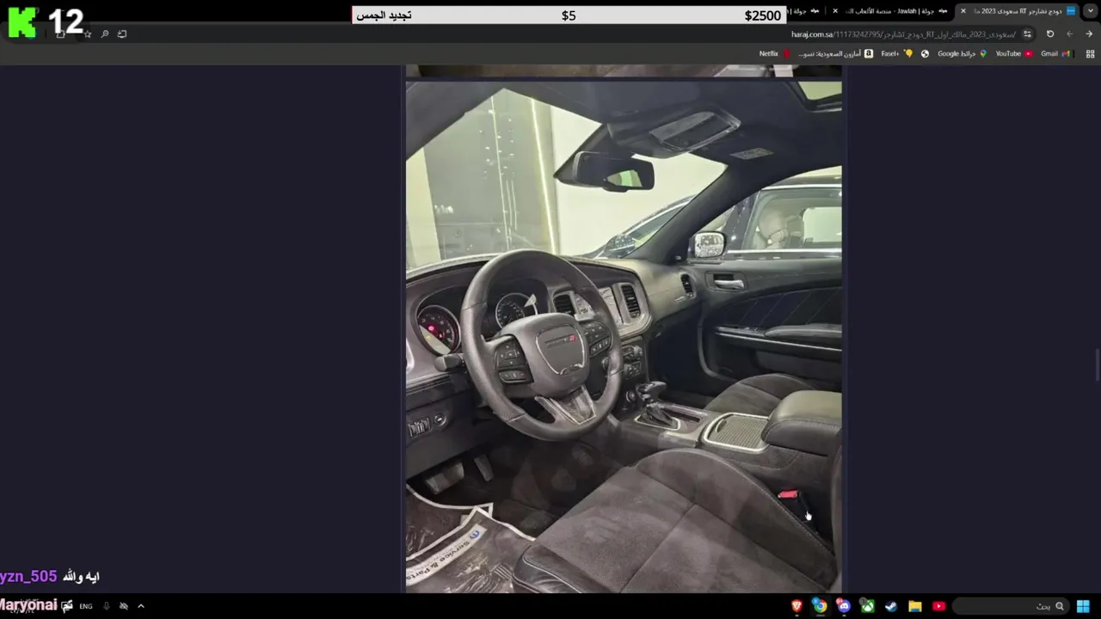Open the Google Maps bookmark
This screenshot has height=619, width=1101.
coord(963,53)
